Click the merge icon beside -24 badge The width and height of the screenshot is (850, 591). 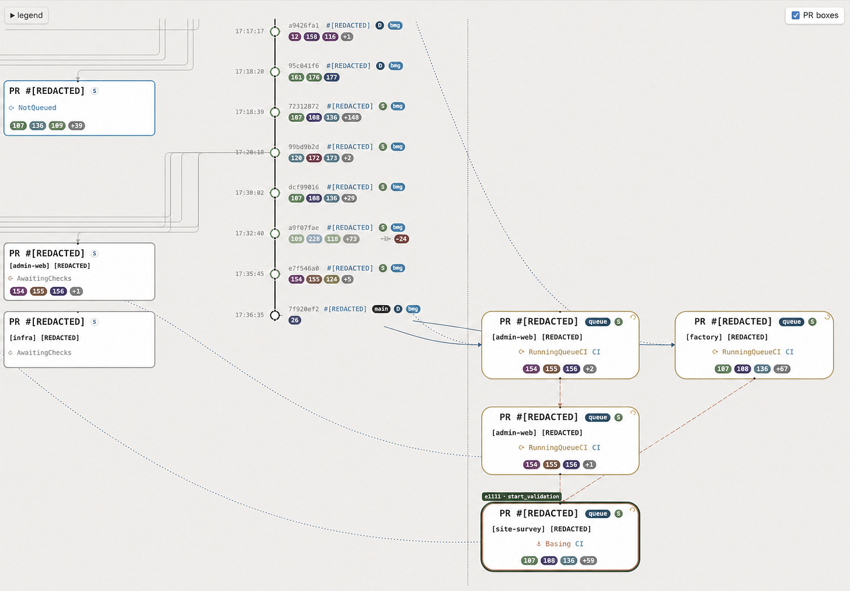(x=385, y=239)
